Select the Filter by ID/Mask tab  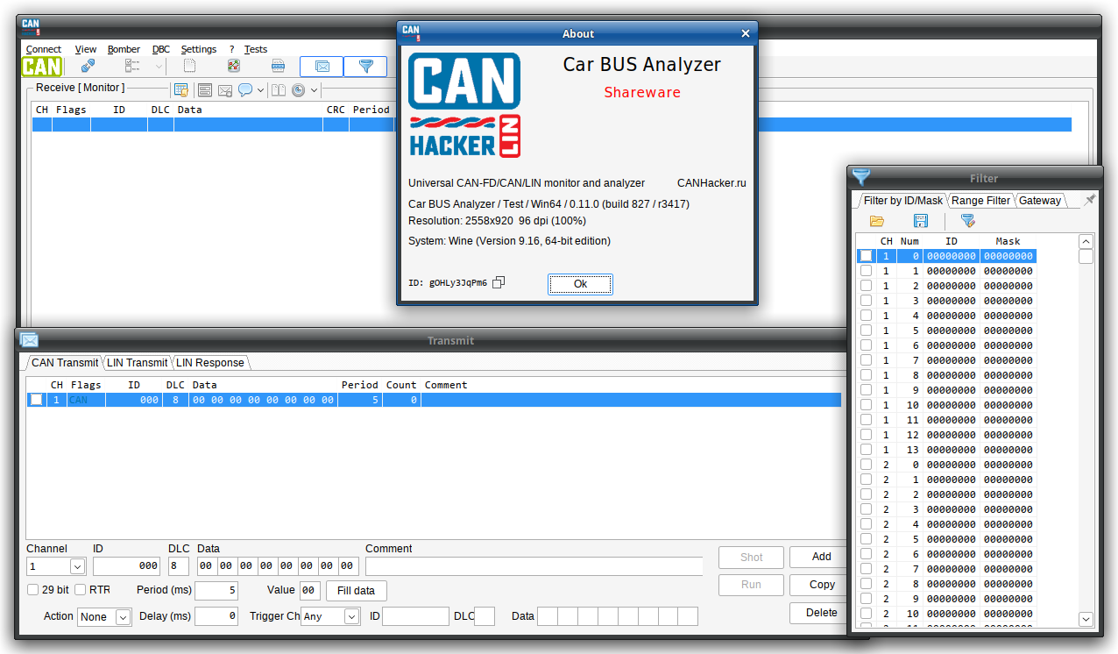(902, 200)
